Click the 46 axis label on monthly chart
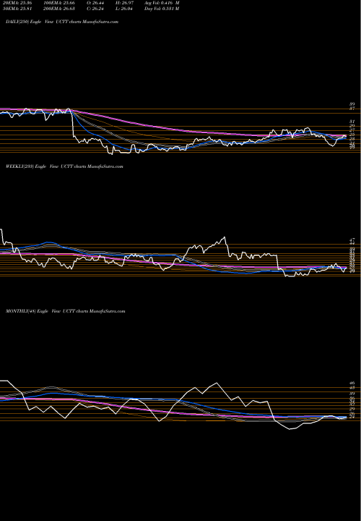 click(352, 383)
